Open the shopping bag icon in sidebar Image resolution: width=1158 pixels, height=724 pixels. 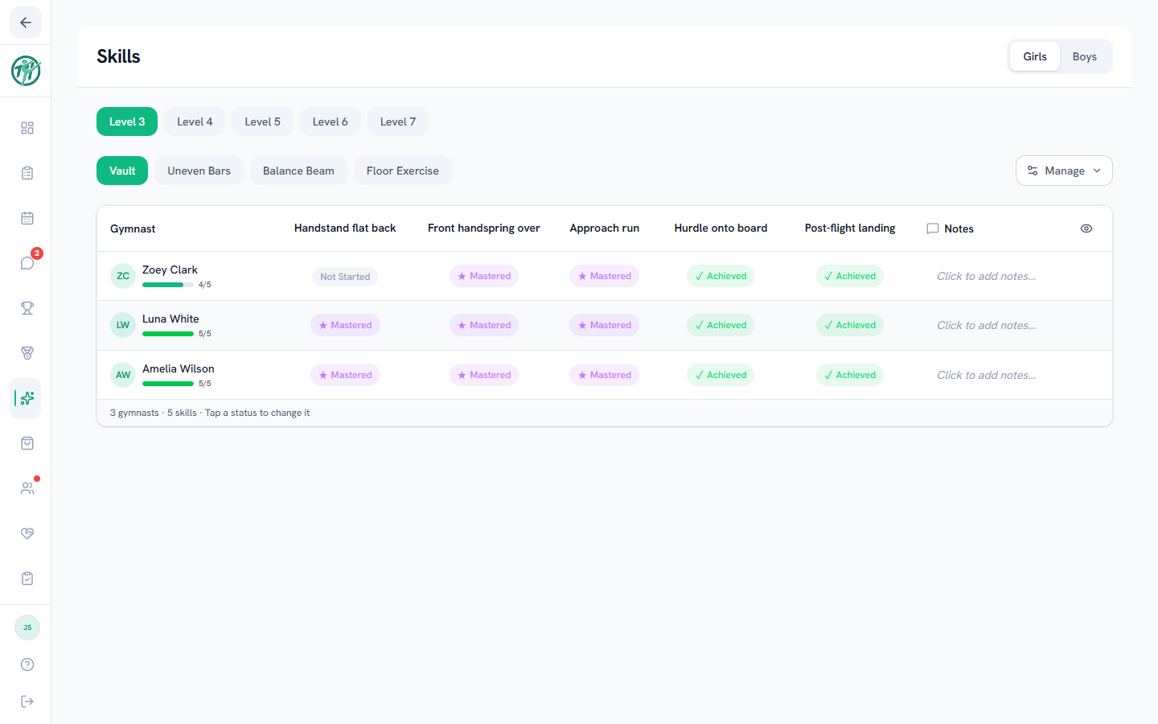coord(27,443)
